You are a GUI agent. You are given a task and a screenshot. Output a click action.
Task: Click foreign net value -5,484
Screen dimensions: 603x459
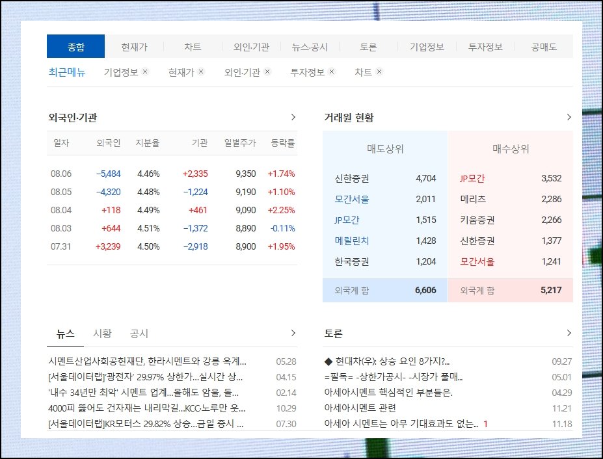coord(109,174)
